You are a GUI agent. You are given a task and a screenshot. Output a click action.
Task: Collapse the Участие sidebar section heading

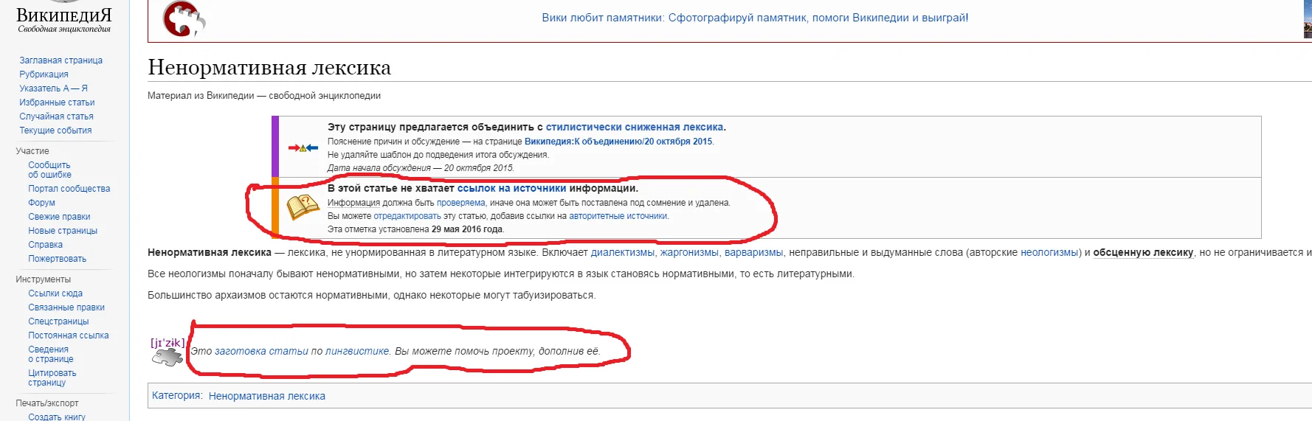point(32,151)
